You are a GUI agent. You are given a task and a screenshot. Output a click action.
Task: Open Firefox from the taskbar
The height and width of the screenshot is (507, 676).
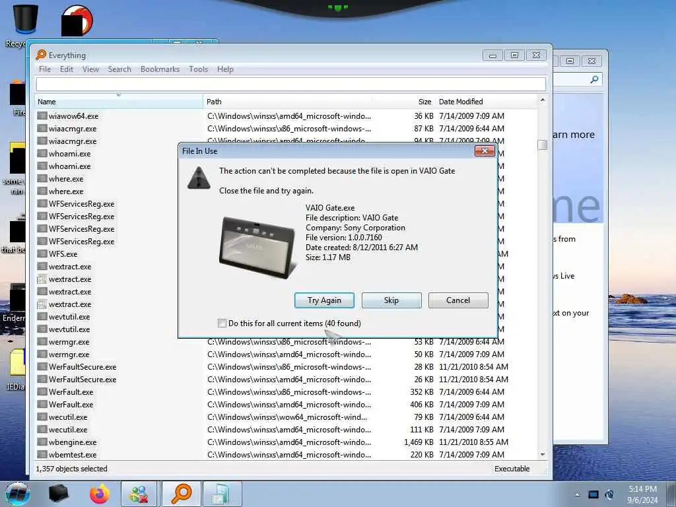[x=100, y=494]
